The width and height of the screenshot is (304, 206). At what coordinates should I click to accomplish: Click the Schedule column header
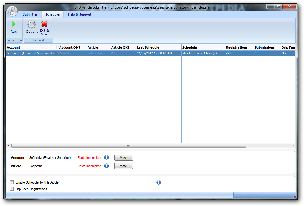[x=203, y=47]
